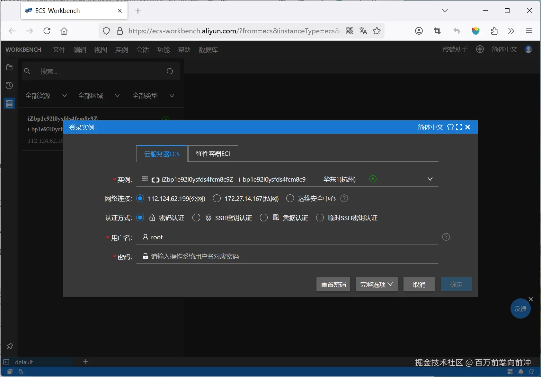Click the translate page icon in address bar
The height and width of the screenshot is (377, 541).
pos(363,31)
